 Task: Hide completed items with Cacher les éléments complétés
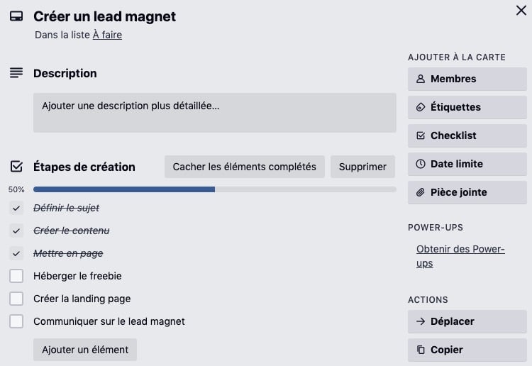tap(245, 167)
